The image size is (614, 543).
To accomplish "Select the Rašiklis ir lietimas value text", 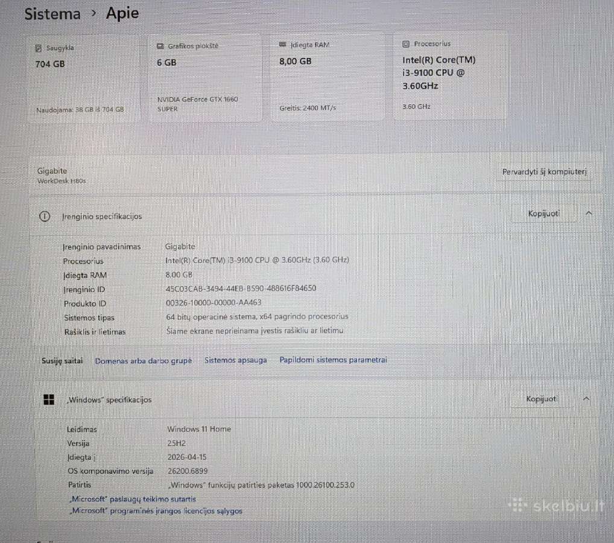I will pos(255,331).
